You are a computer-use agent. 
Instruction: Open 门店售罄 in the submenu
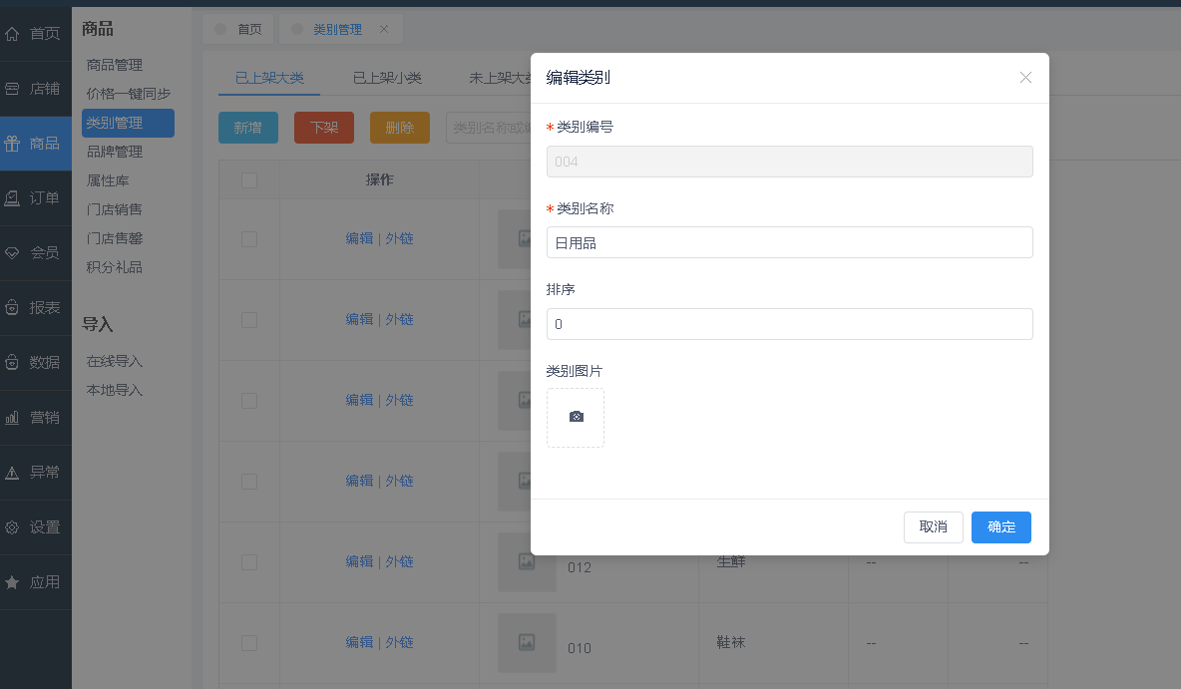(115, 238)
